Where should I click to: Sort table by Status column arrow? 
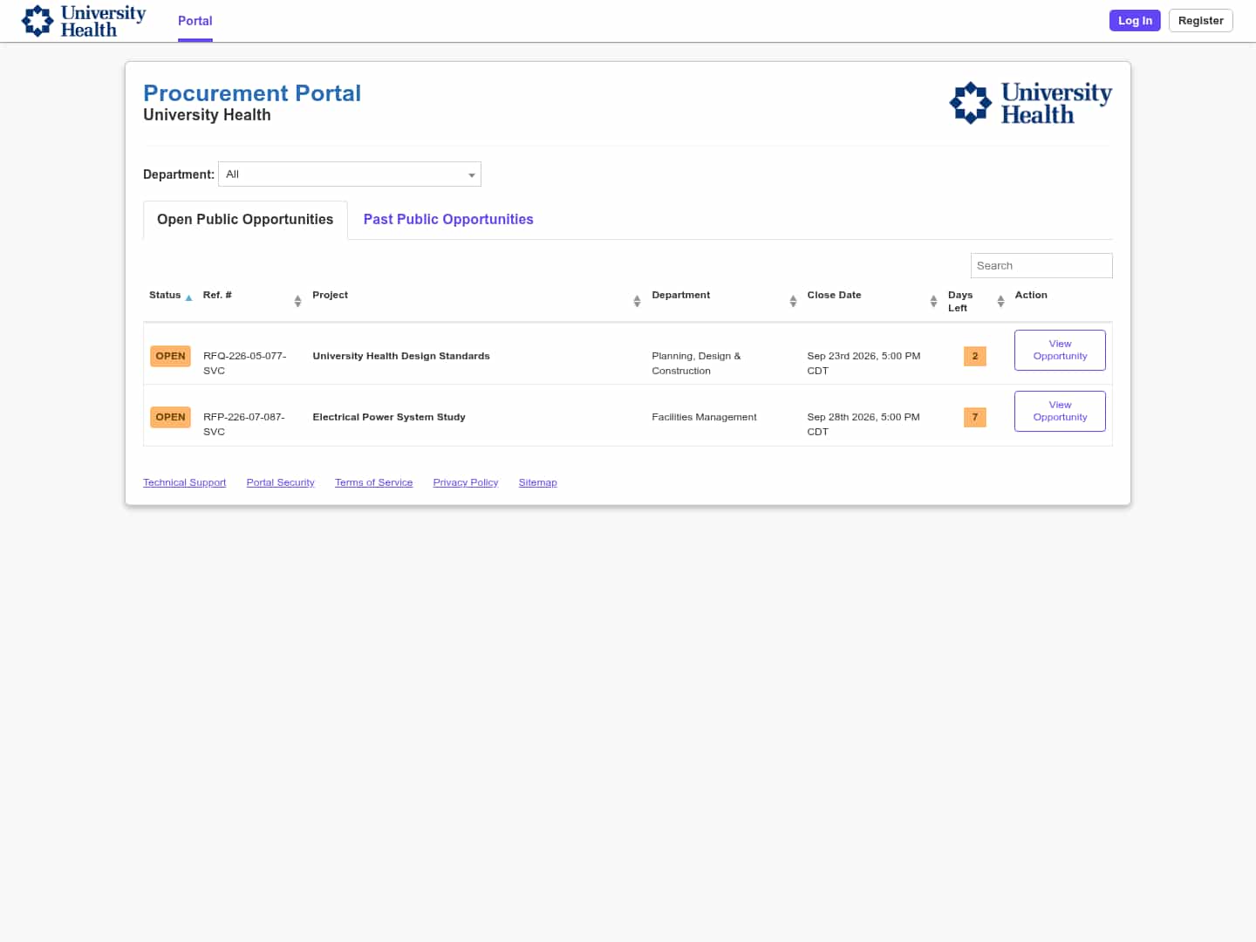pos(188,297)
